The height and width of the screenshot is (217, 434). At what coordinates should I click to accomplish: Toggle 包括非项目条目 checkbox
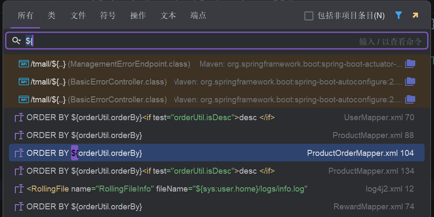[x=309, y=16]
